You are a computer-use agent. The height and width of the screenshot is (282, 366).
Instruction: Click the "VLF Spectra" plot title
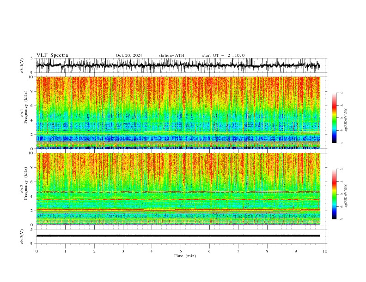pyautogui.click(x=52, y=55)
